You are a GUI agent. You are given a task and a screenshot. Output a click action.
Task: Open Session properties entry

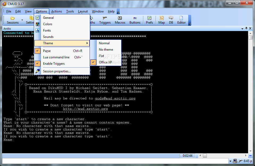pos(62,71)
